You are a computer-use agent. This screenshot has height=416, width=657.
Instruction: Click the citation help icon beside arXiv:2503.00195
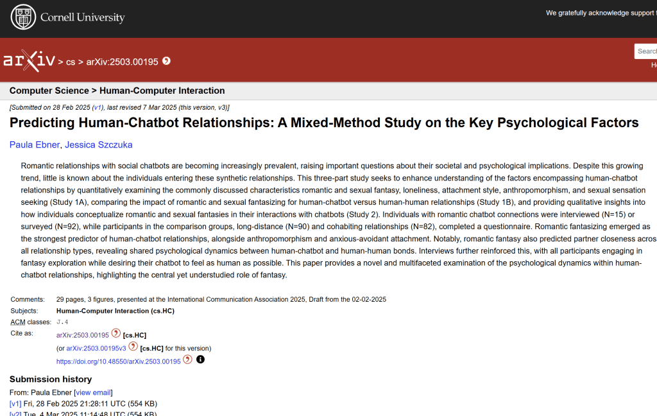pos(115,334)
